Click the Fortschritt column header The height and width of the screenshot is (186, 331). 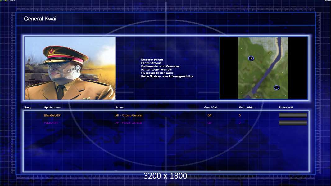click(286, 108)
